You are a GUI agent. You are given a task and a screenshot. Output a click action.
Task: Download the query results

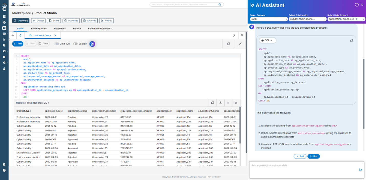220,103
